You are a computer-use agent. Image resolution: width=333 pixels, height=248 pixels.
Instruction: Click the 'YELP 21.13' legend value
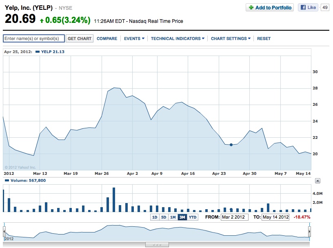tap(53, 52)
